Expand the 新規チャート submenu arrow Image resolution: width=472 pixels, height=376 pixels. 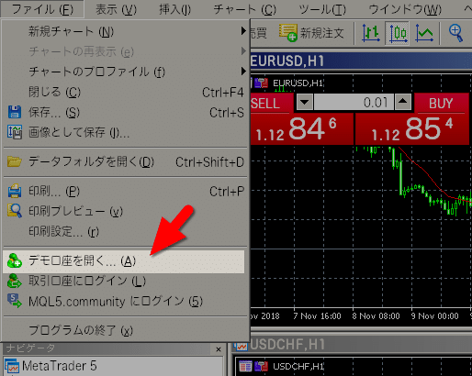[243, 30]
